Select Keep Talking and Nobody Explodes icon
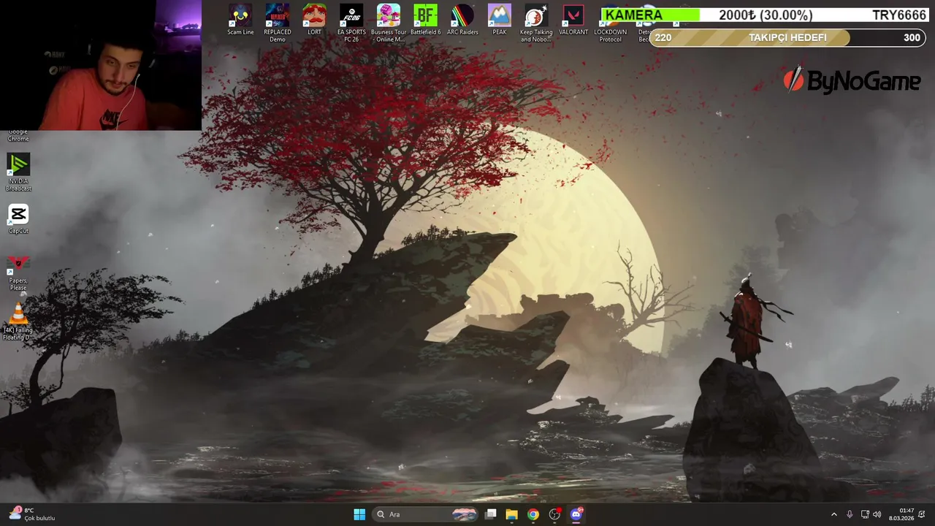The image size is (935, 526). [x=536, y=22]
